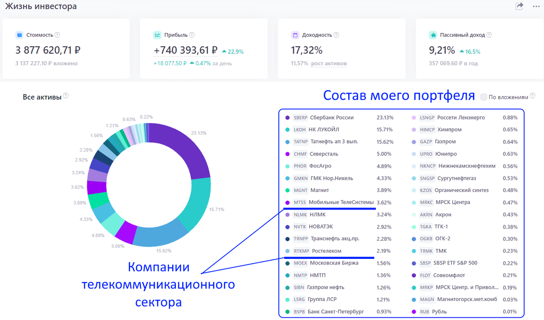Click the Пассивный доход piggy icon

point(432,35)
